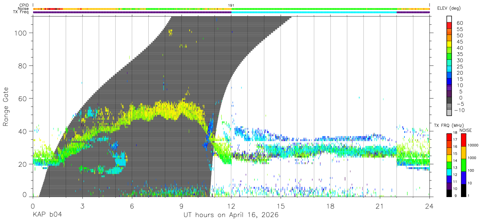Screen dimensions: 483x223
Task: Select the '100' label on NOISE scale
Action: click(x=471, y=171)
